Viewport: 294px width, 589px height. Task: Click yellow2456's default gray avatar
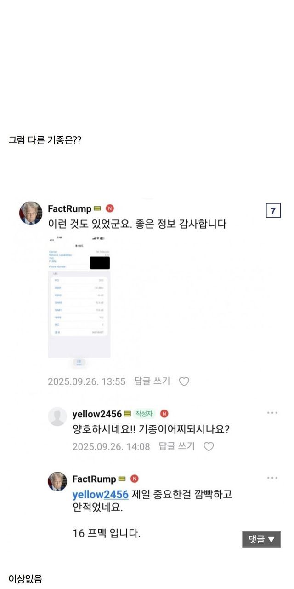coord(57,416)
